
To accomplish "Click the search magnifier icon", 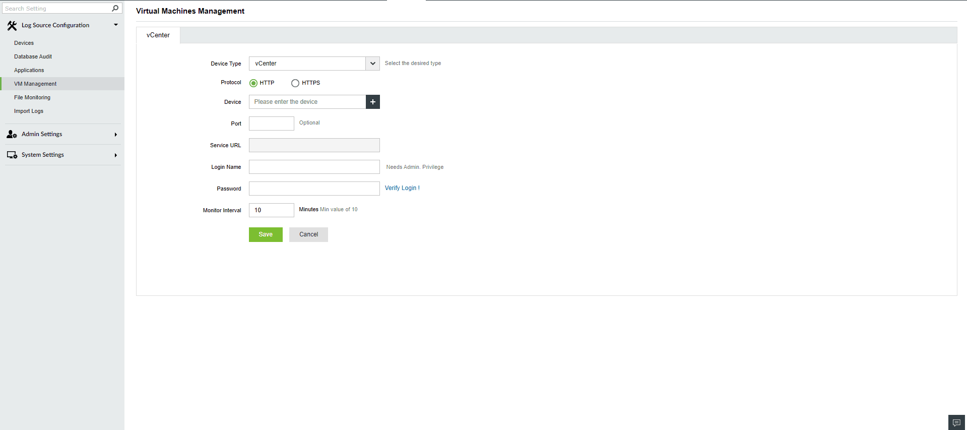I will pos(115,8).
